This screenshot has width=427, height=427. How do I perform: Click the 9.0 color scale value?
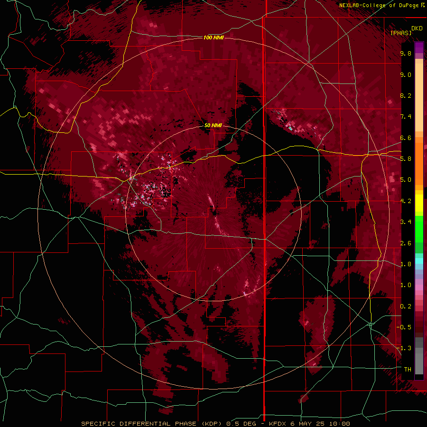pos(406,74)
